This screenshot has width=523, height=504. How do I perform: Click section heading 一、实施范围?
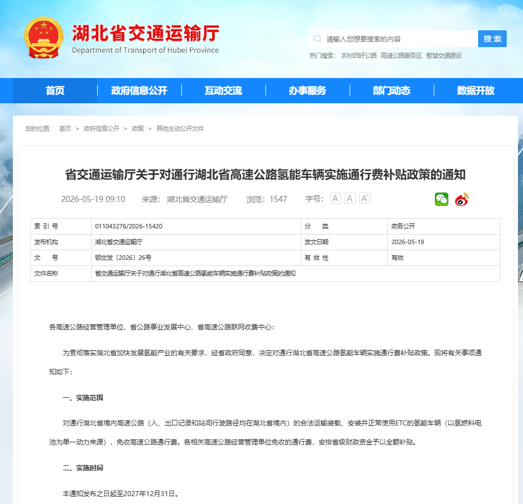[x=82, y=397]
